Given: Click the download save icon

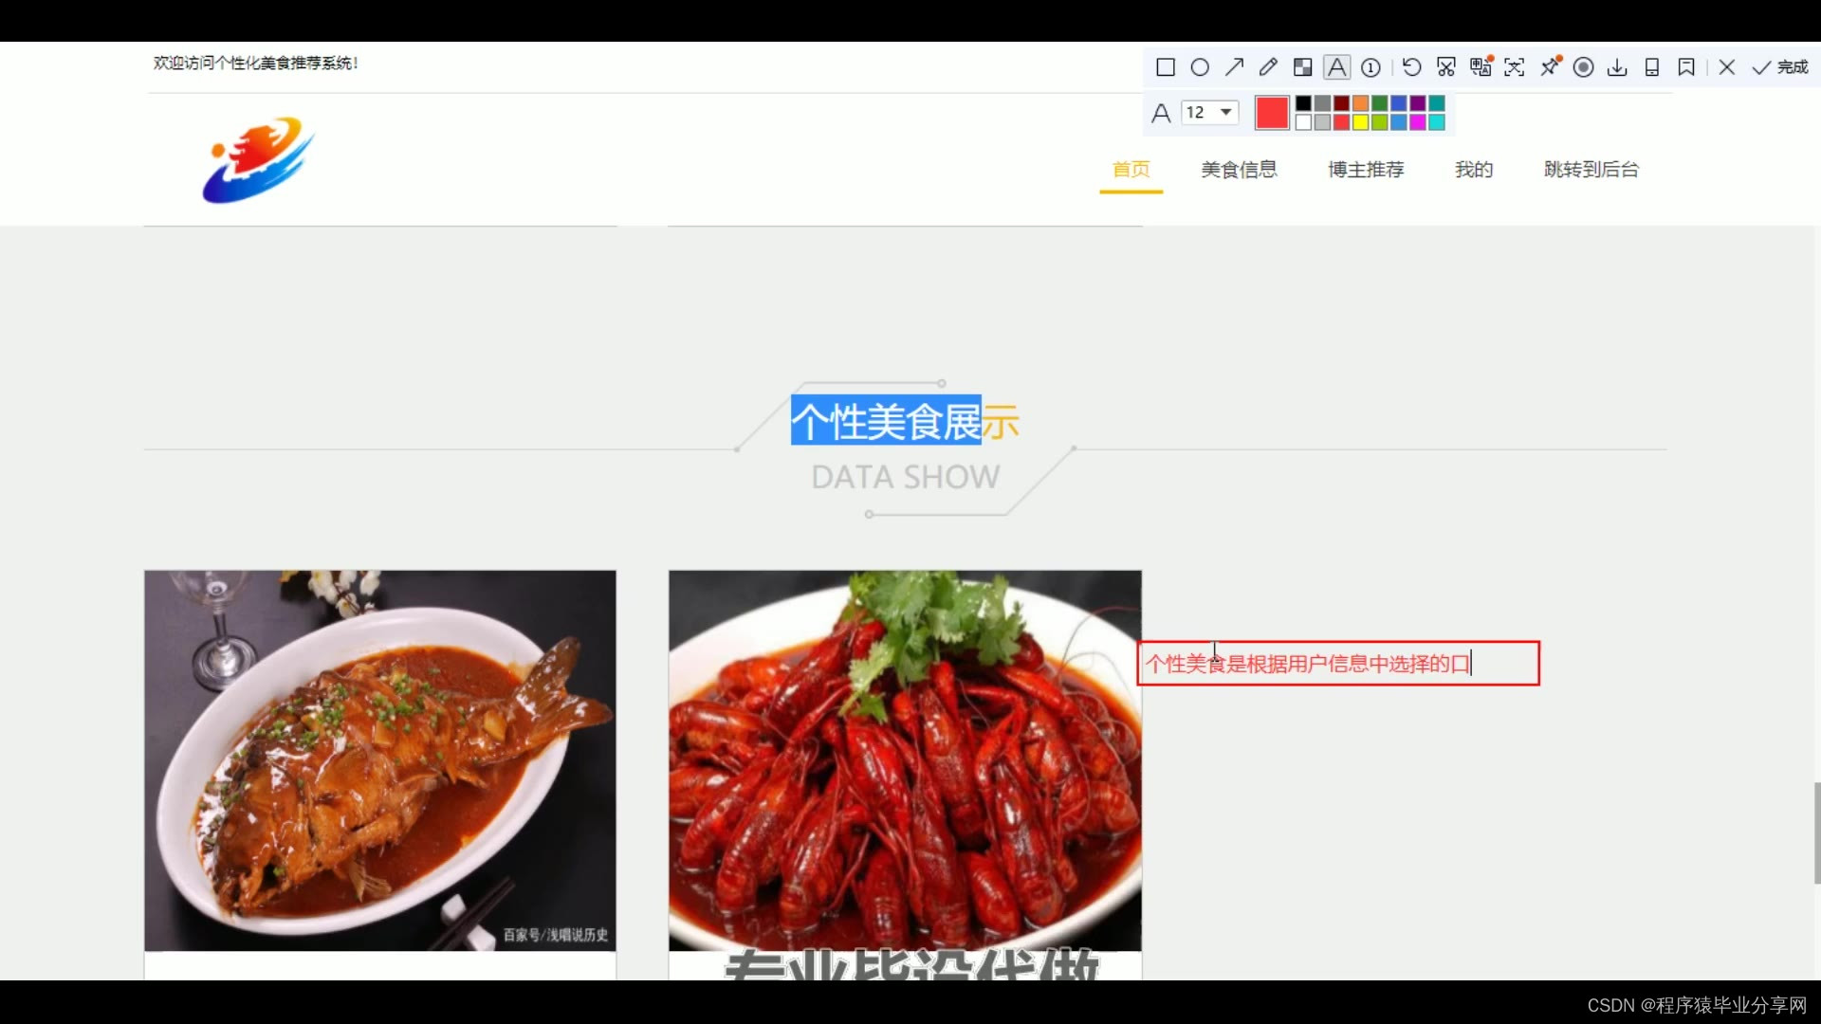Looking at the screenshot, I should point(1617,67).
